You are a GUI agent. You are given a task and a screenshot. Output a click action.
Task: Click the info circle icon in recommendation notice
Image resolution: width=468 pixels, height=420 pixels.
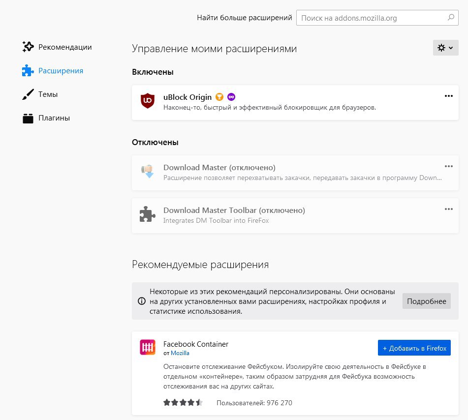click(142, 301)
